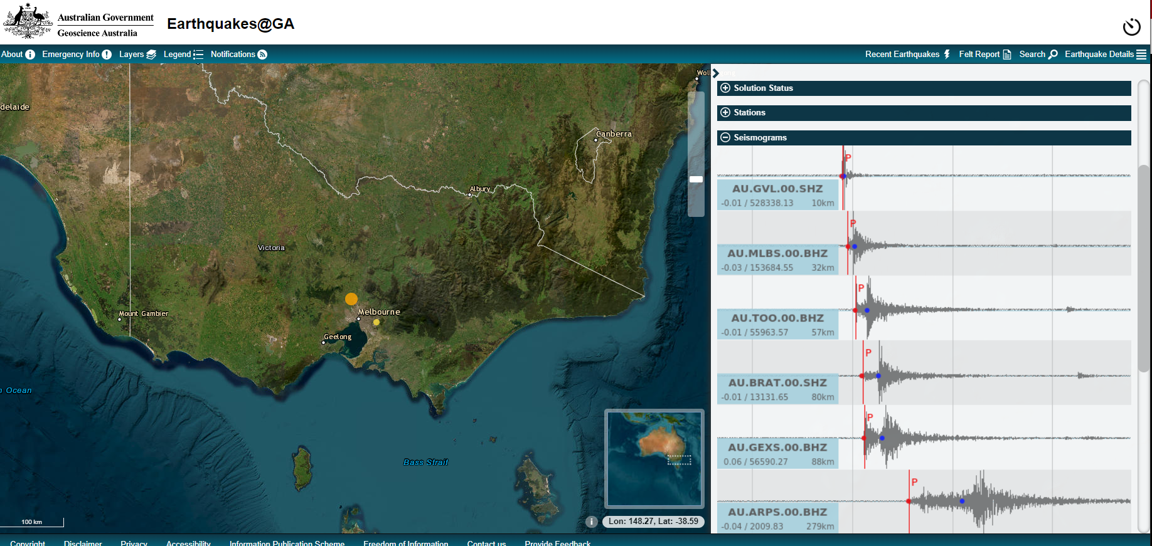Open Information Publication Scheme link
Screen dimensions: 1152x546
(x=287, y=543)
